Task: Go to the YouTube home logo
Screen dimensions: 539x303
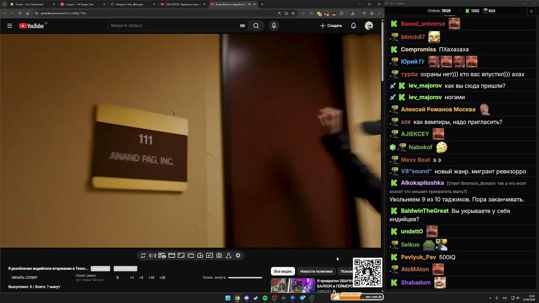Action: (x=31, y=26)
